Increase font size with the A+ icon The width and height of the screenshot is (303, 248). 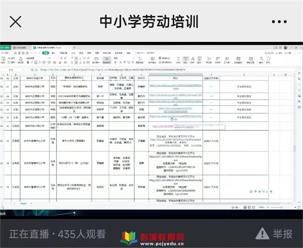[x=62, y=58]
